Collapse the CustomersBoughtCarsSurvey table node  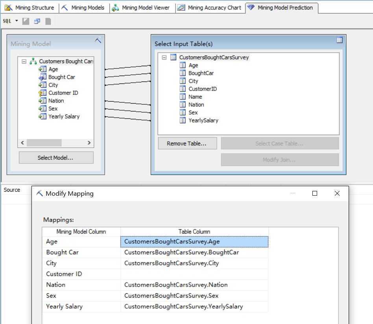164,57
